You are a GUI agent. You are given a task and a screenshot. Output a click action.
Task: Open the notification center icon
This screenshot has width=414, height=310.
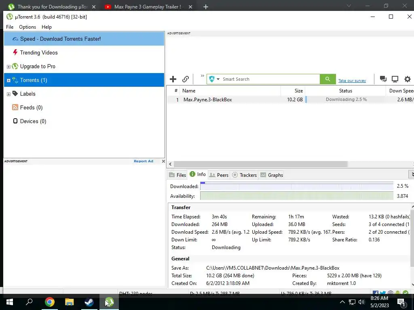(x=401, y=302)
